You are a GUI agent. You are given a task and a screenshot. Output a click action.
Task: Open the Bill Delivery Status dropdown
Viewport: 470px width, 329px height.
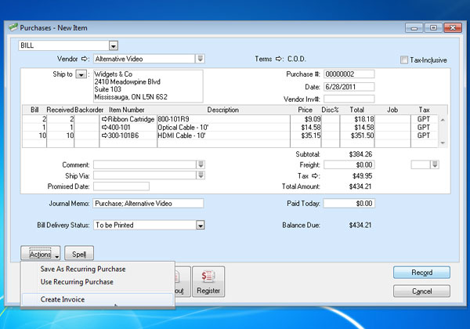[x=201, y=225]
